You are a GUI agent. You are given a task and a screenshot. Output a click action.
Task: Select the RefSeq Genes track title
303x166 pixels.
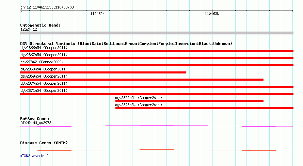[x=34, y=119]
